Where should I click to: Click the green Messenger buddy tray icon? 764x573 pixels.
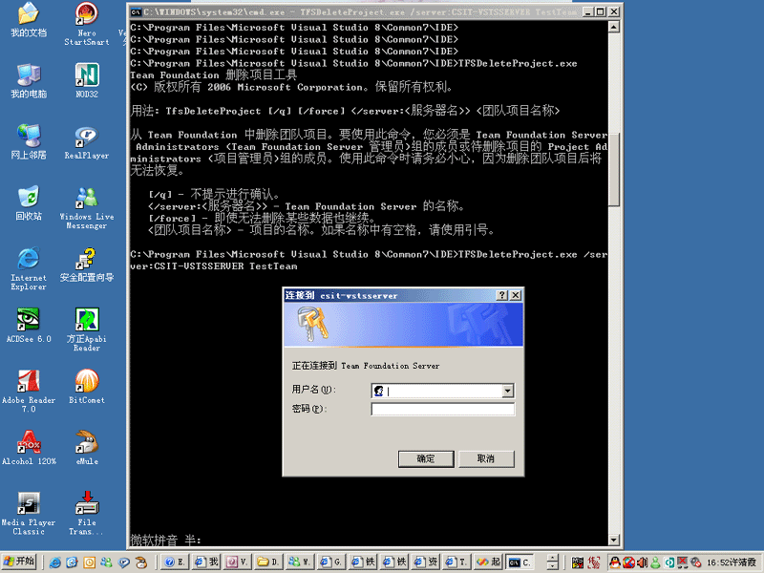pos(655,562)
